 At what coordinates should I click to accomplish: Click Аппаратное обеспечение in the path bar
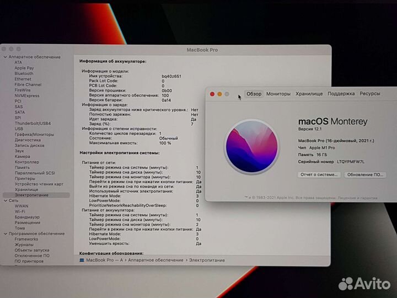pyautogui.click(x=155, y=260)
